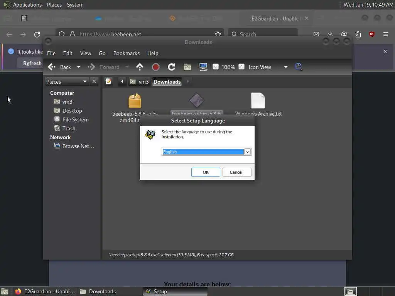395x296 pixels.
Task: Click the Computer toolbar icon
Action: [x=203, y=67]
